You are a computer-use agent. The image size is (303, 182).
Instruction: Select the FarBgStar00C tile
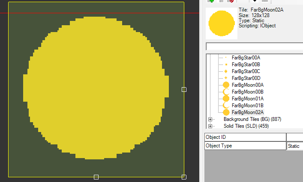coord(246,71)
